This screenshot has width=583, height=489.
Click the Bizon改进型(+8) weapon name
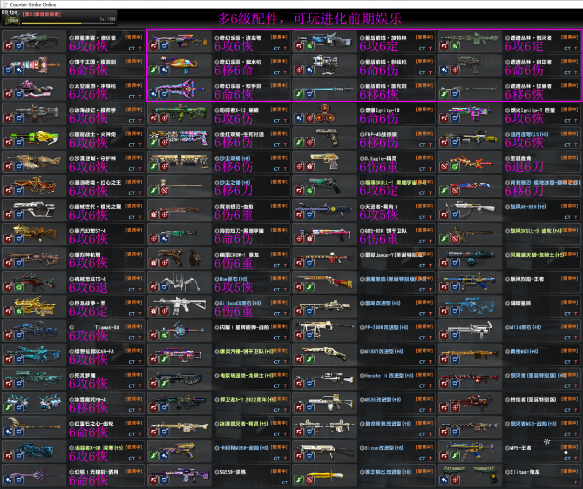pos(384,448)
